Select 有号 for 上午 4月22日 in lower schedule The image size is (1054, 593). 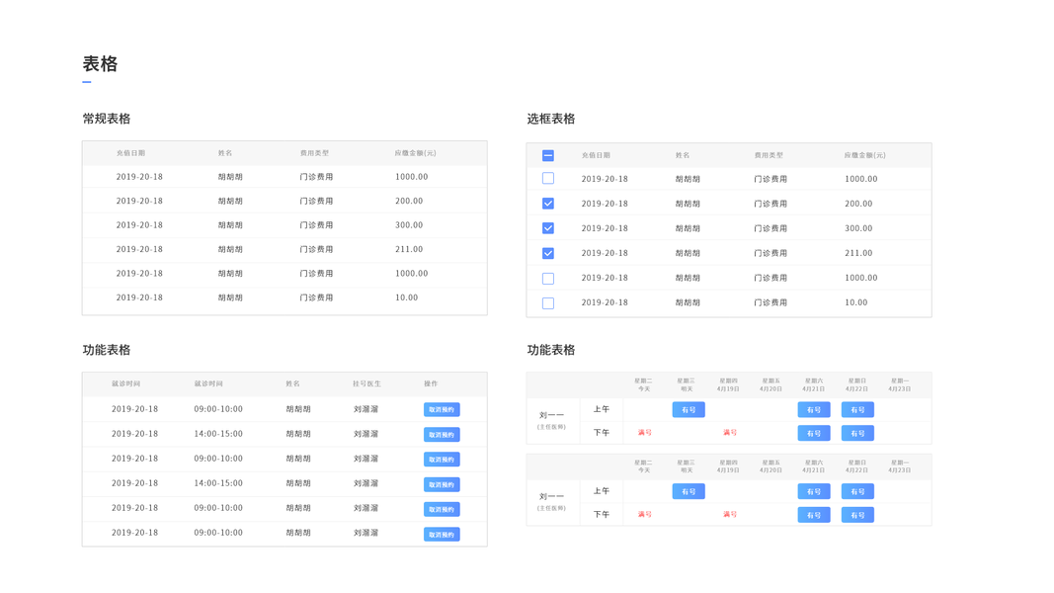(x=857, y=491)
